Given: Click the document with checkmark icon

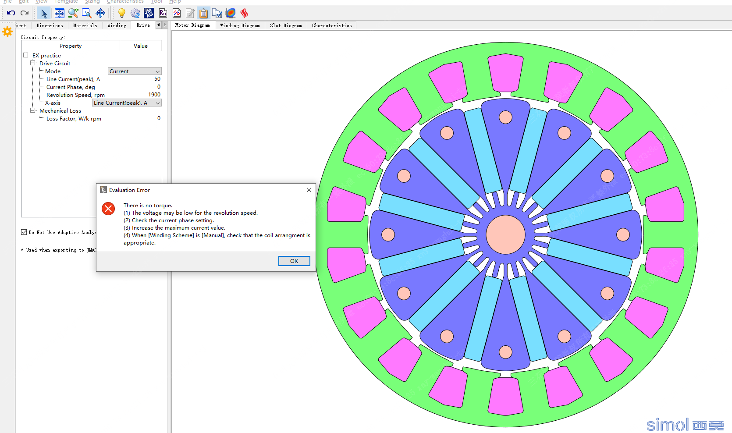Looking at the screenshot, I should (217, 13).
